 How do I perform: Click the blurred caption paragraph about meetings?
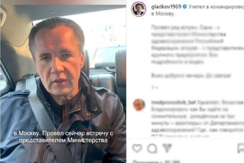click(x=198, y=45)
